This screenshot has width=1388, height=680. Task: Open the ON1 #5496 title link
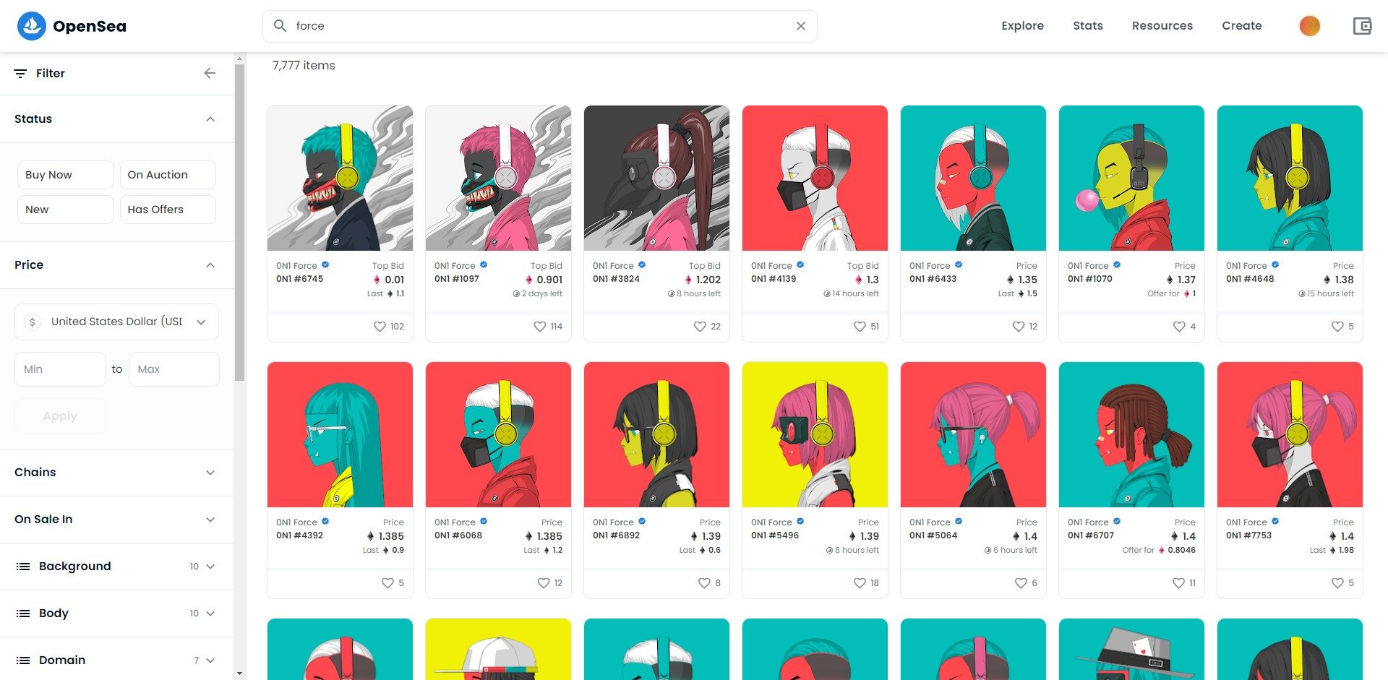[x=775, y=535]
